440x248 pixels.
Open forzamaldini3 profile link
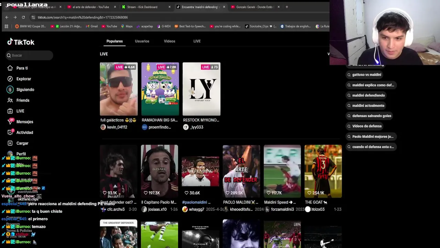point(282,209)
